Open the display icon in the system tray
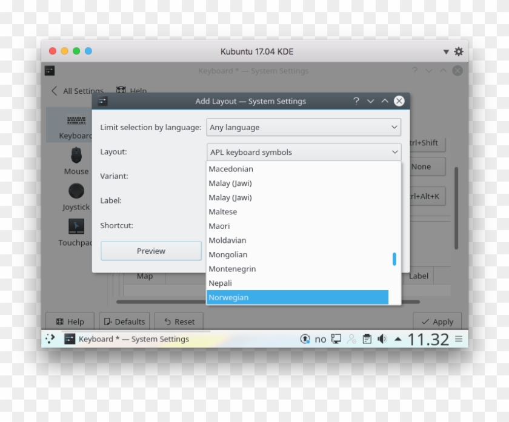This screenshot has height=422, width=509. click(x=335, y=338)
